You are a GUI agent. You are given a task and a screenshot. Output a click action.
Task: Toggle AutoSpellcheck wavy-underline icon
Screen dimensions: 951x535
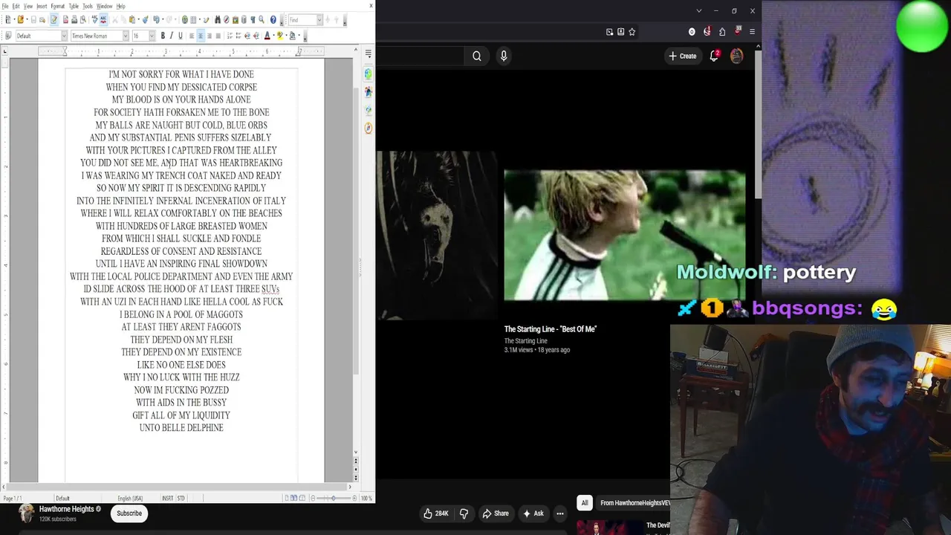click(103, 20)
